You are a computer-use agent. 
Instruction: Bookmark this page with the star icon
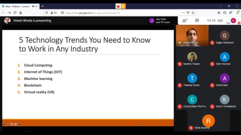tap(193, 13)
